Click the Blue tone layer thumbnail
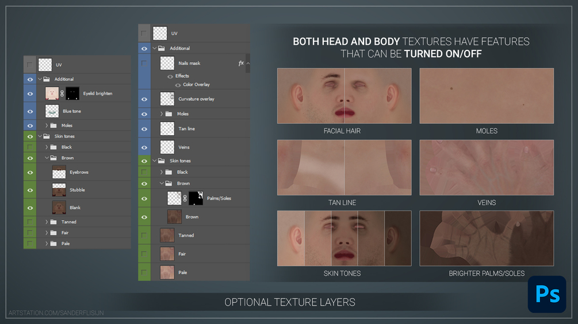This screenshot has width=578, height=324. [52, 111]
